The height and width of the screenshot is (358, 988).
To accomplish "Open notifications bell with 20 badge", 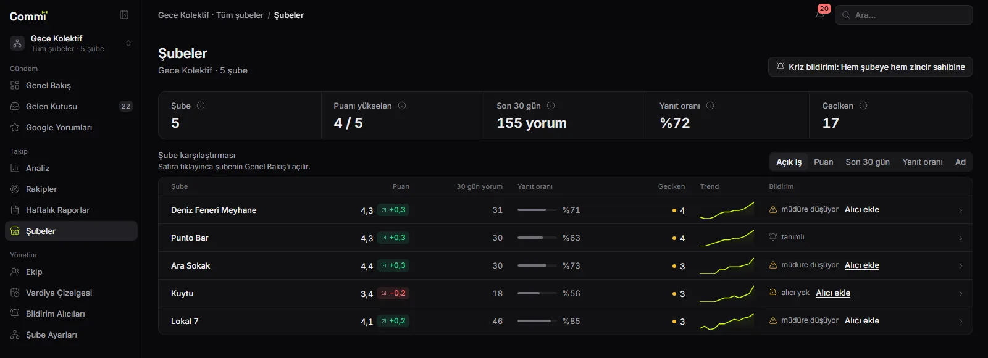I will point(820,15).
